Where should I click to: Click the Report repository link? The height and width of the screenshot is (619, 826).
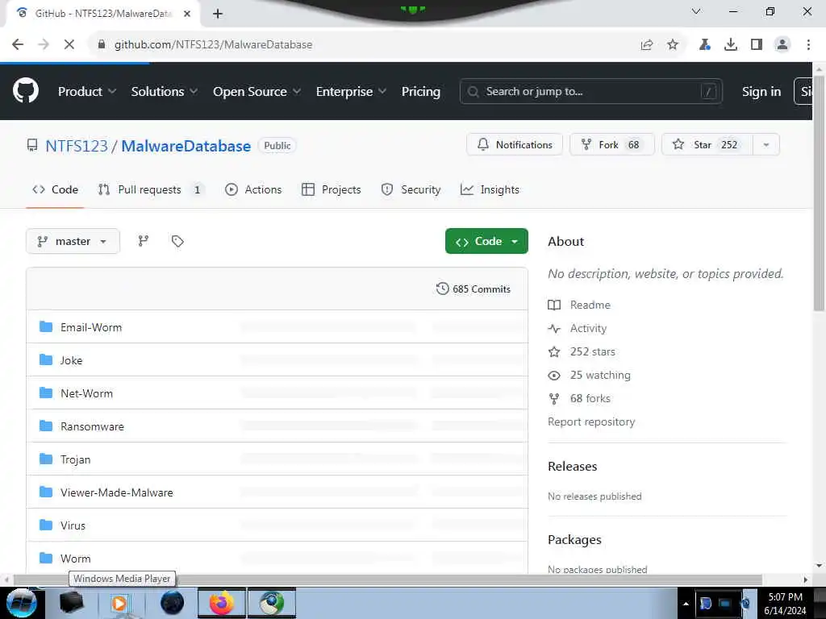591,422
